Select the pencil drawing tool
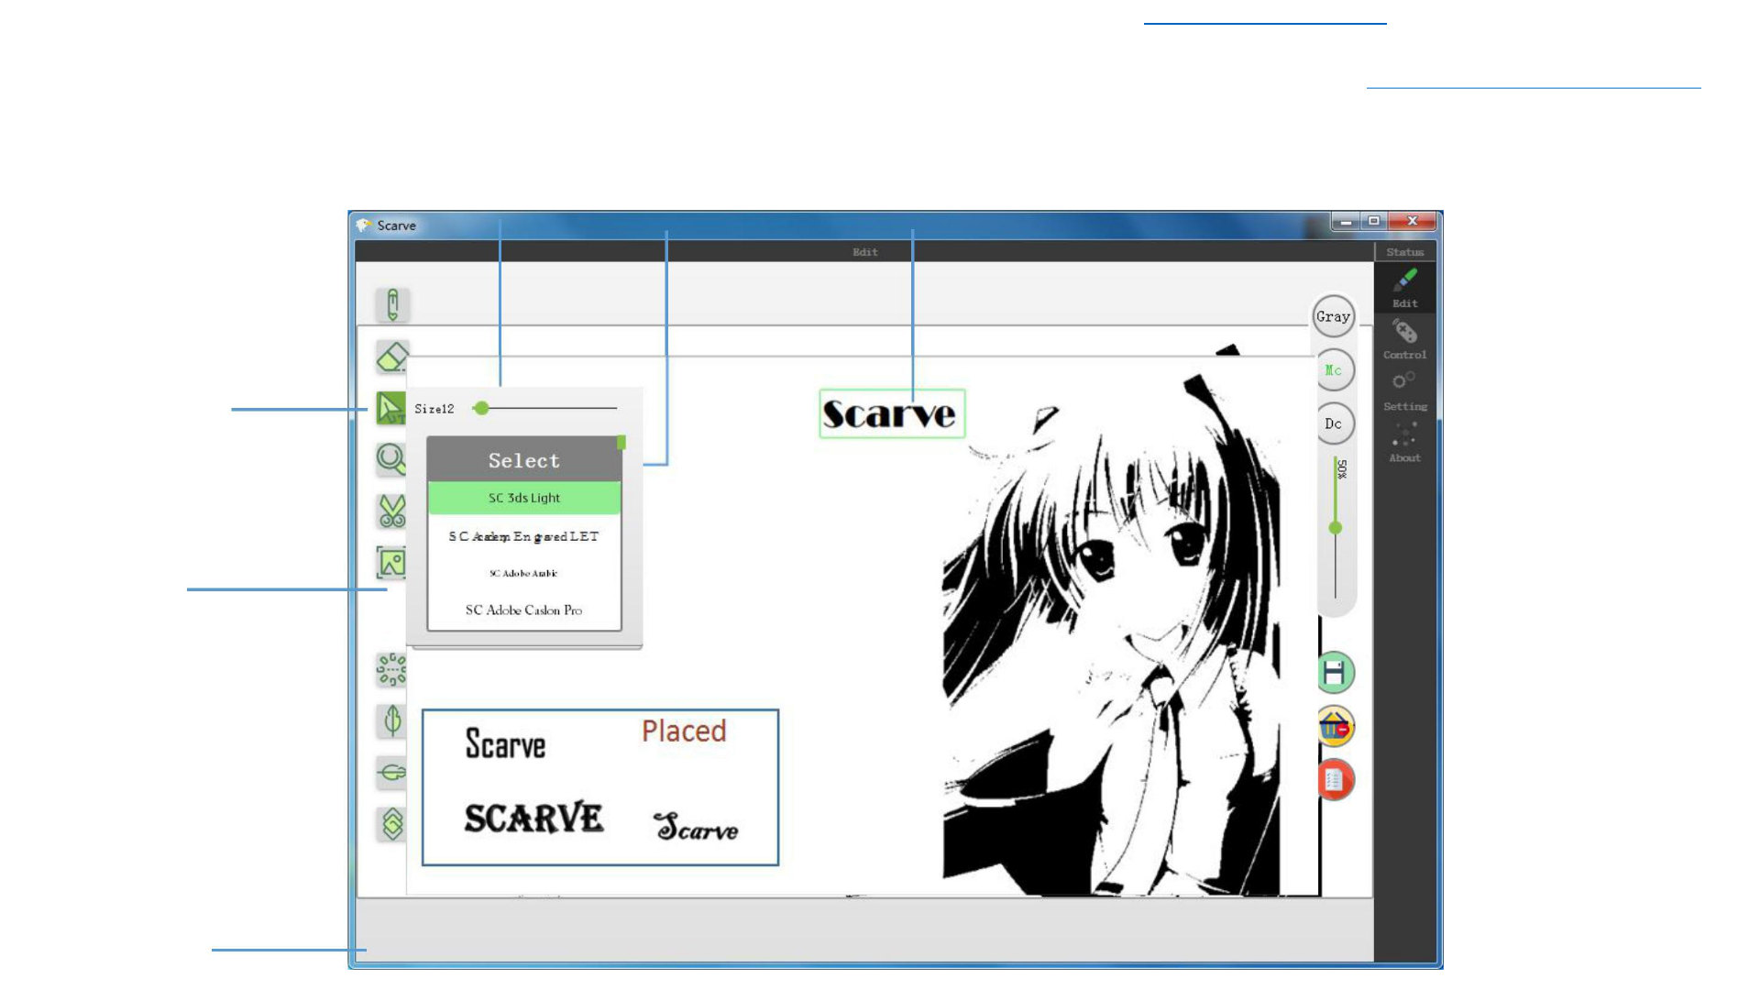1760x990 pixels. tap(392, 304)
